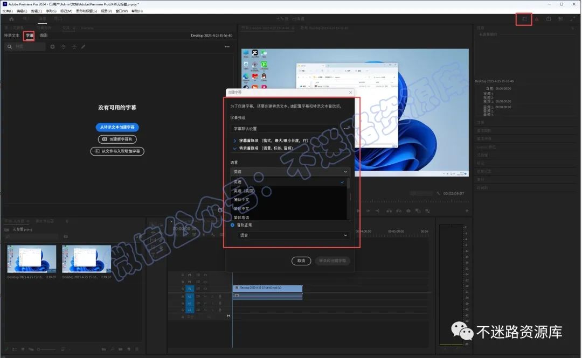The width and height of the screenshot is (582, 358).
Task: Open the 帮助(H) menu
Action: coord(137,11)
